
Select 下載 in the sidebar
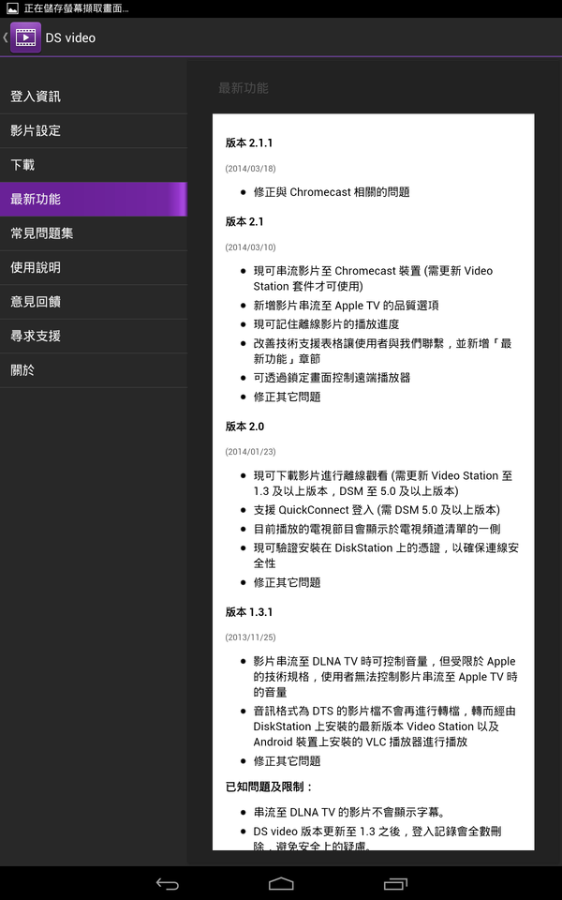tap(94, 165)
